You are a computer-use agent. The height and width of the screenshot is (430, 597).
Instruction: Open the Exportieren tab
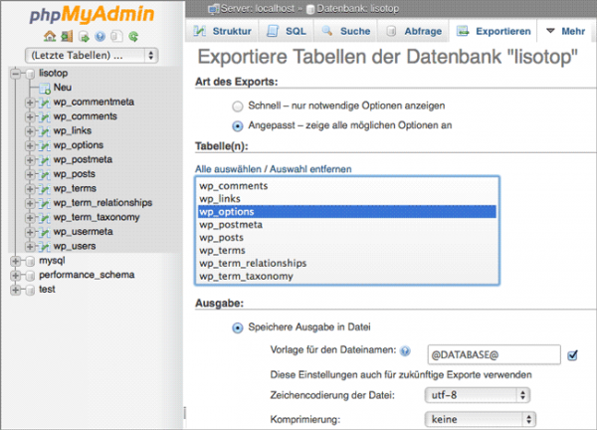click(x=494, y=31)
